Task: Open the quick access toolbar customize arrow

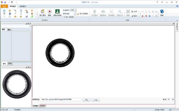Action: tap(16, 2)
